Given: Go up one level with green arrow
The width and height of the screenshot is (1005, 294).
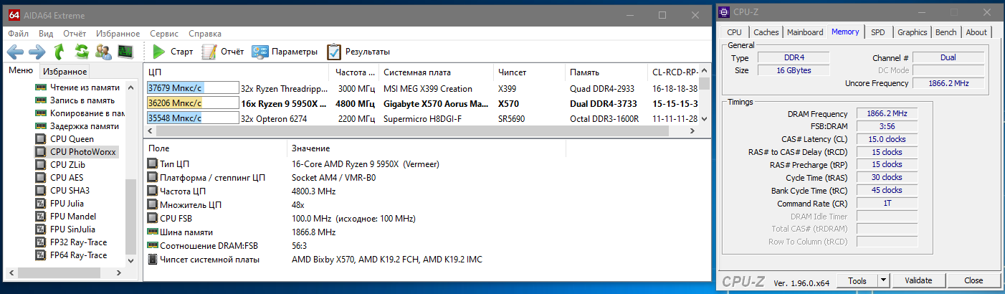Looking at the screenshot, I should (x=59, y=52).
